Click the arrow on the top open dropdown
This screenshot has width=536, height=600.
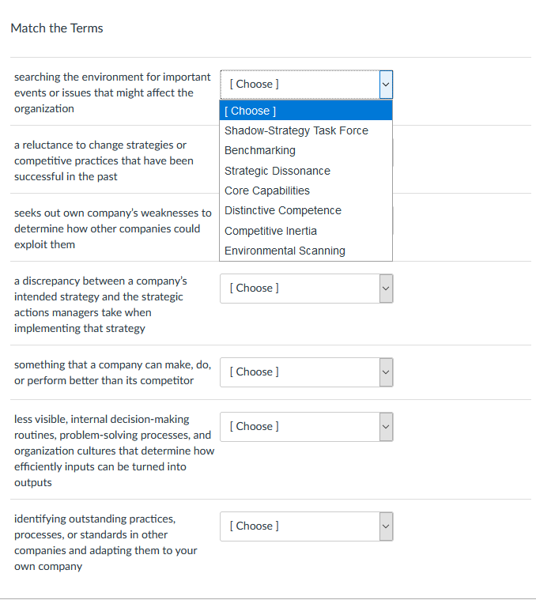point(385,84)
